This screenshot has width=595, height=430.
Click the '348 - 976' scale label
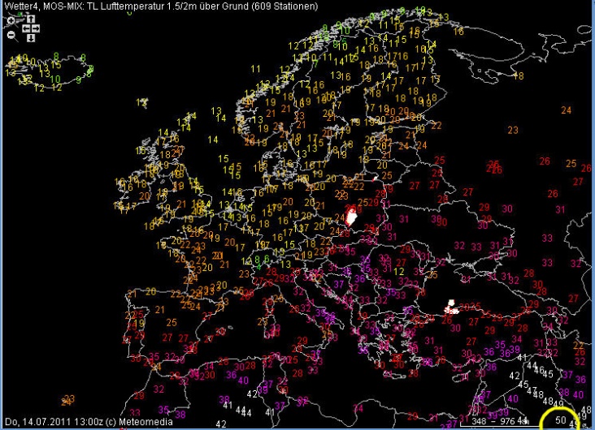coord(493,421)
